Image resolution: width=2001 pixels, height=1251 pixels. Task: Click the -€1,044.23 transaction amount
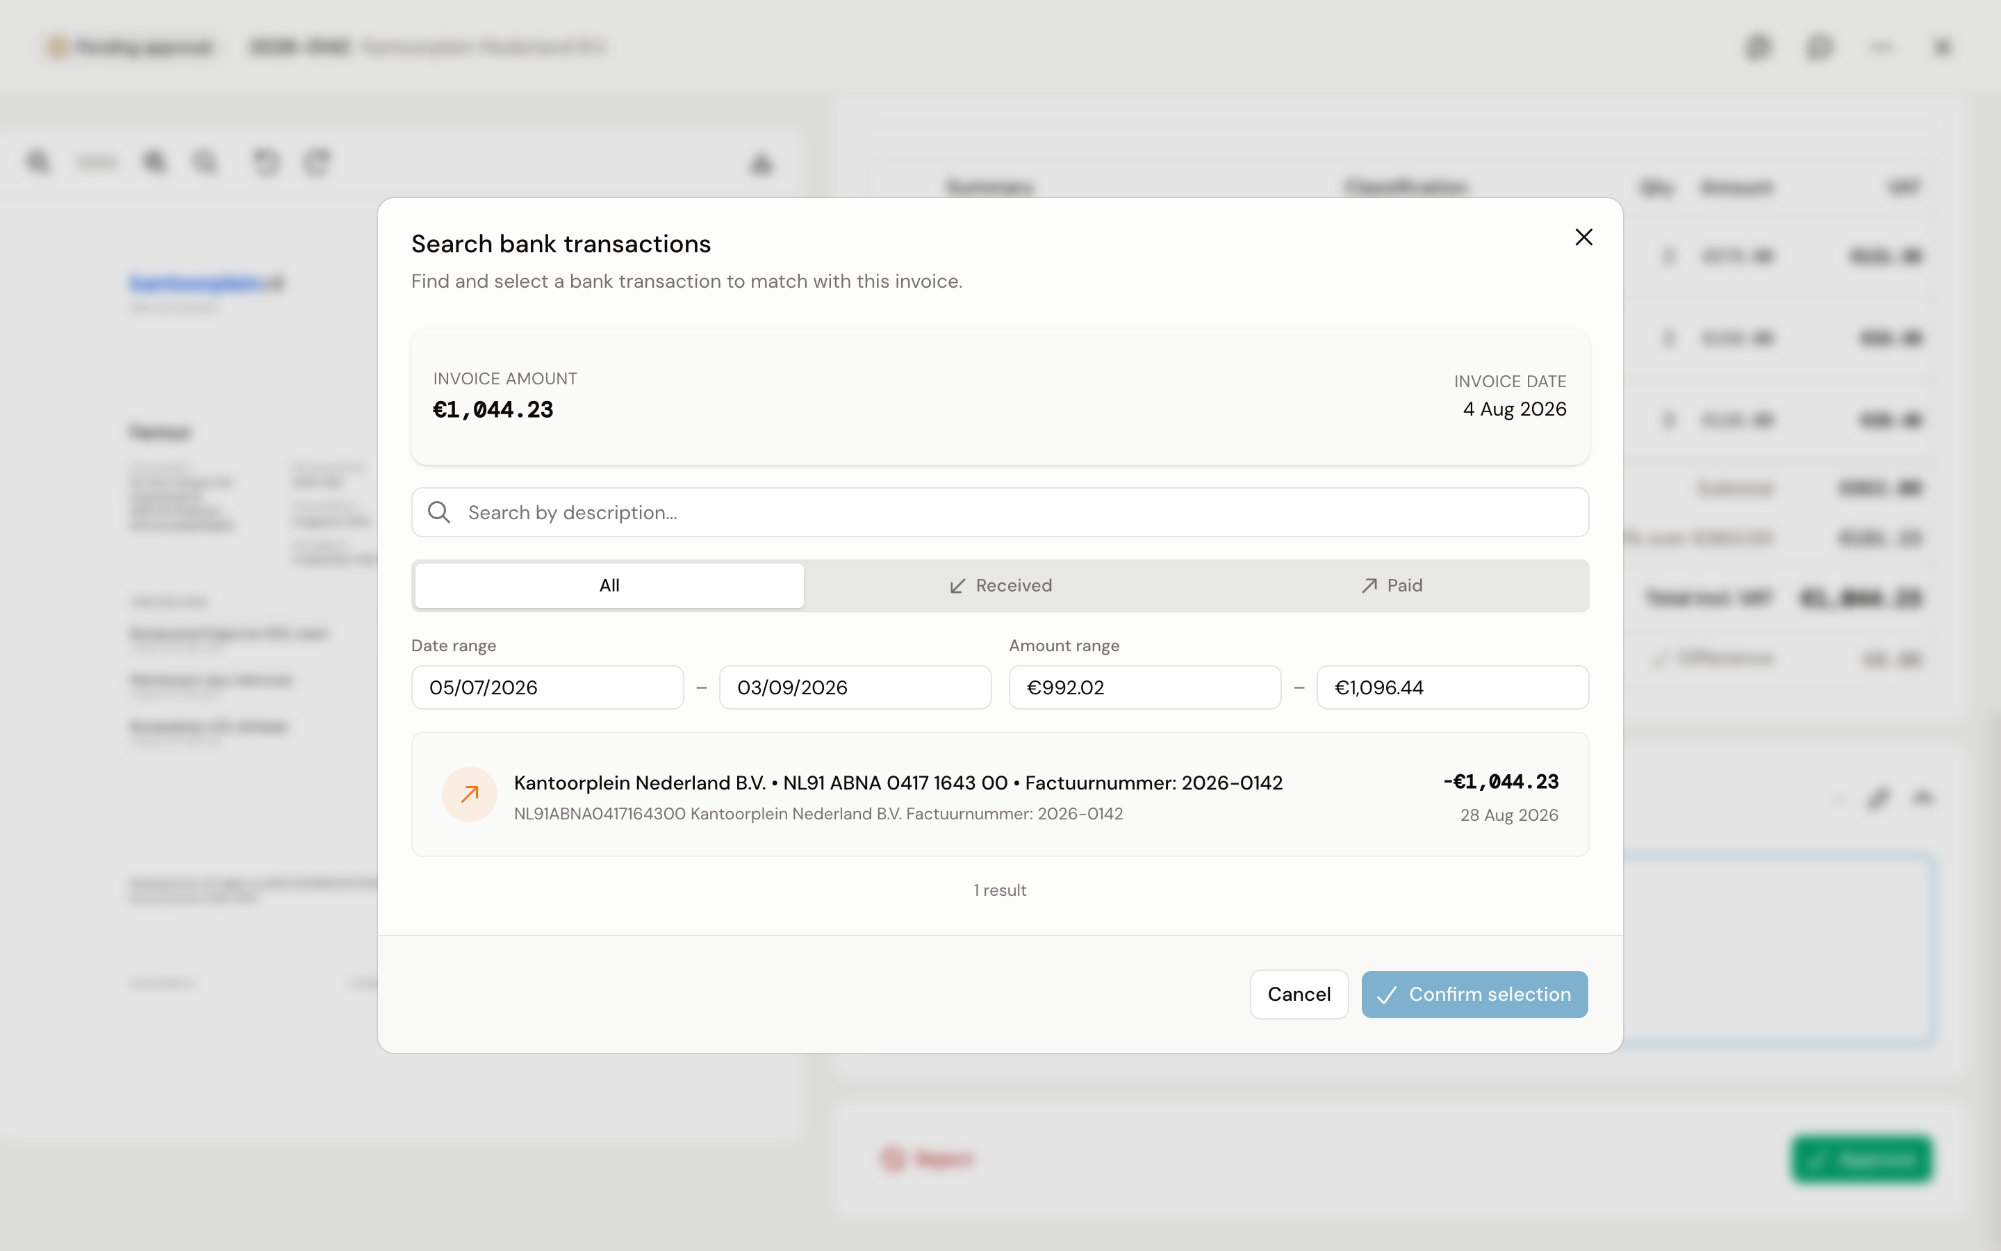point(1501,782)
